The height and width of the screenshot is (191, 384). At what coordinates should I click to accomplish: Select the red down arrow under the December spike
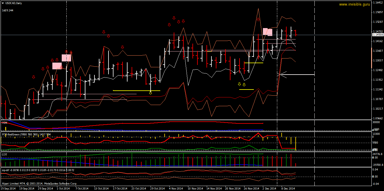pos(258,19)
